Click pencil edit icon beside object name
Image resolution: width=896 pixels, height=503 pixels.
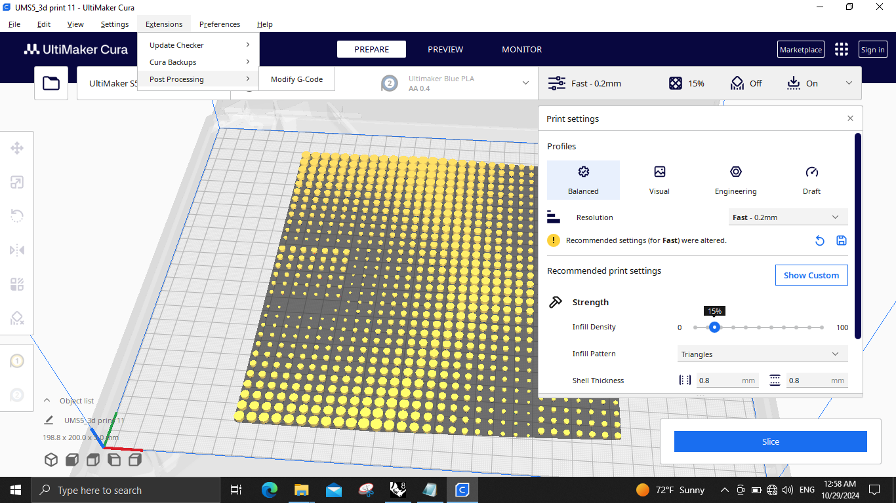[x=49, y=420]
